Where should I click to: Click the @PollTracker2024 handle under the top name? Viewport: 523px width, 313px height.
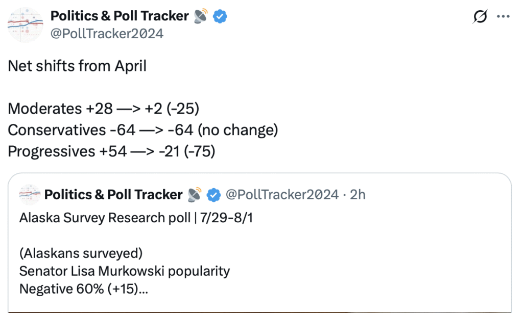tap(107, 34)
